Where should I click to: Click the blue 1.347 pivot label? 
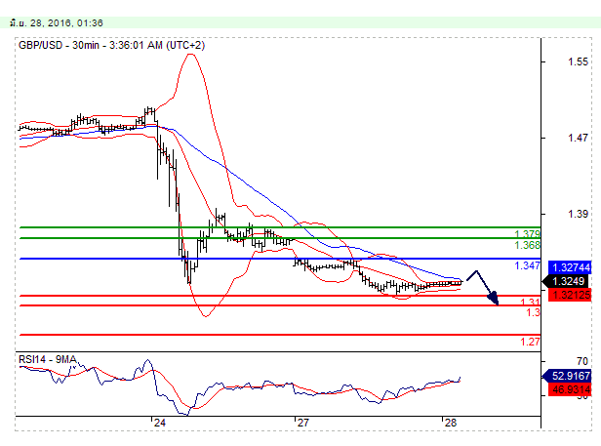(527, 265)
